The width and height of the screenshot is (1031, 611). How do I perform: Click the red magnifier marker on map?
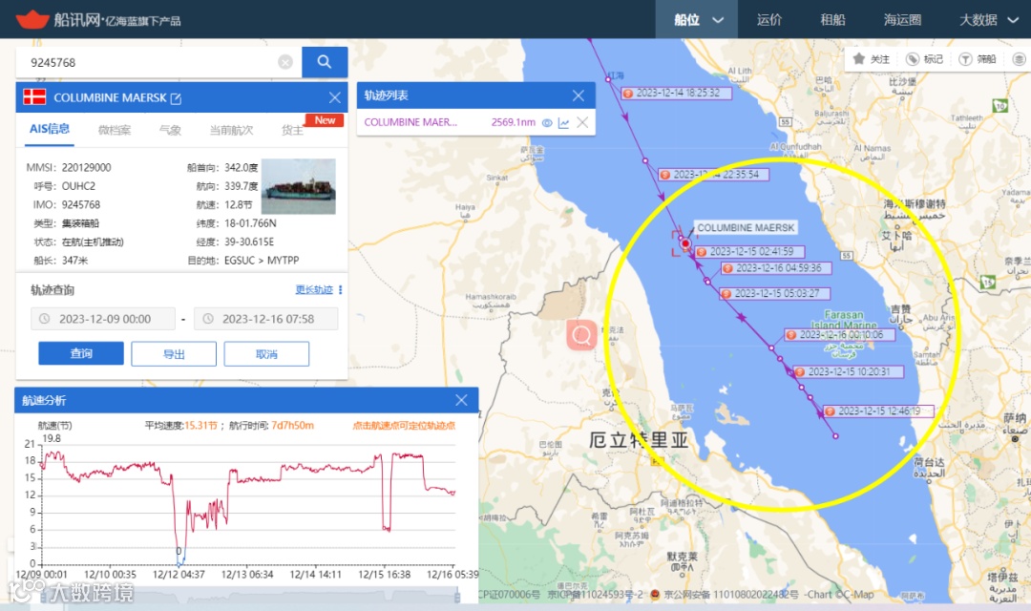[x=581, y=335]
